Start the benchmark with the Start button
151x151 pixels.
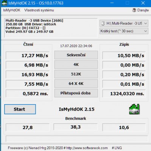click(x=20, y=109)
